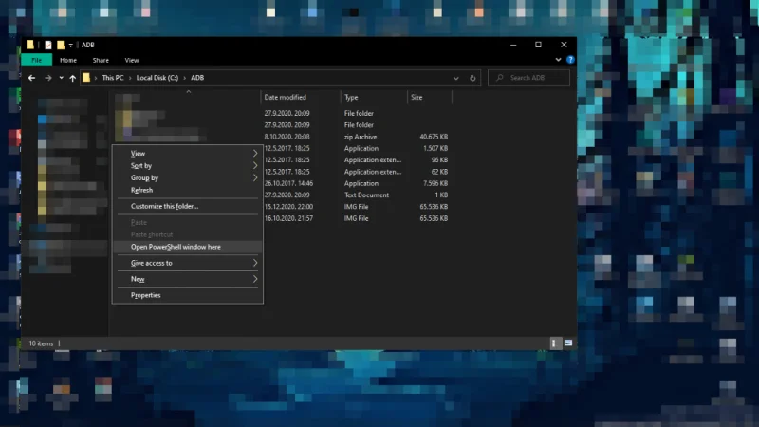Open recent locations dropdown arrow
759x427 pixels.
[61, 78]
